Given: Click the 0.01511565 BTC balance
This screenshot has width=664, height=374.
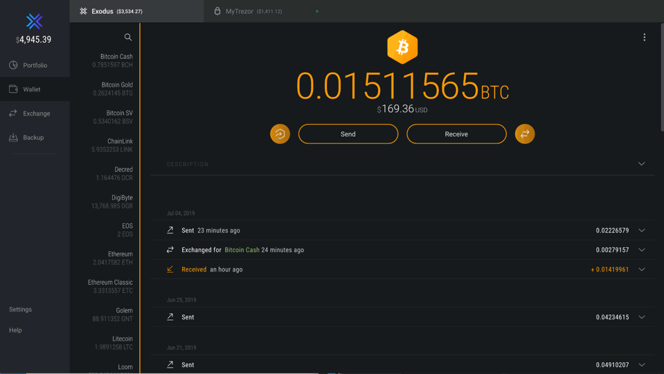Looking at the screenshot, I should (x=402, y=87).
